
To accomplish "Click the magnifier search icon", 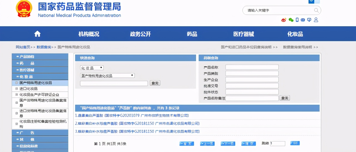I will 316,11.
